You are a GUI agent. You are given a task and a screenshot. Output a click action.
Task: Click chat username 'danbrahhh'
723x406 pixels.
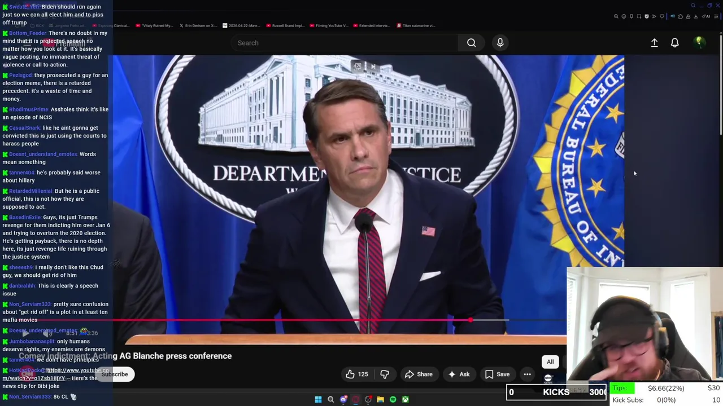click(22, 286)
